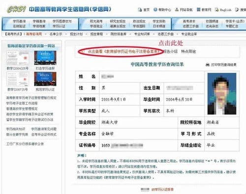Image resolution: width=246 pixels, height=194 pixels.
Task: Open 学历图像校对 in navigation bar
Action: coord(62,22)
